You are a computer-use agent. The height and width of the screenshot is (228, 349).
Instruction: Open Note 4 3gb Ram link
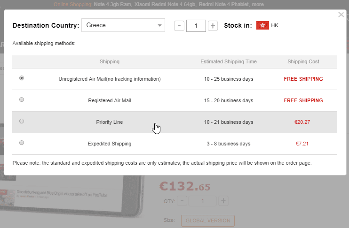click(x=112, y=4)
